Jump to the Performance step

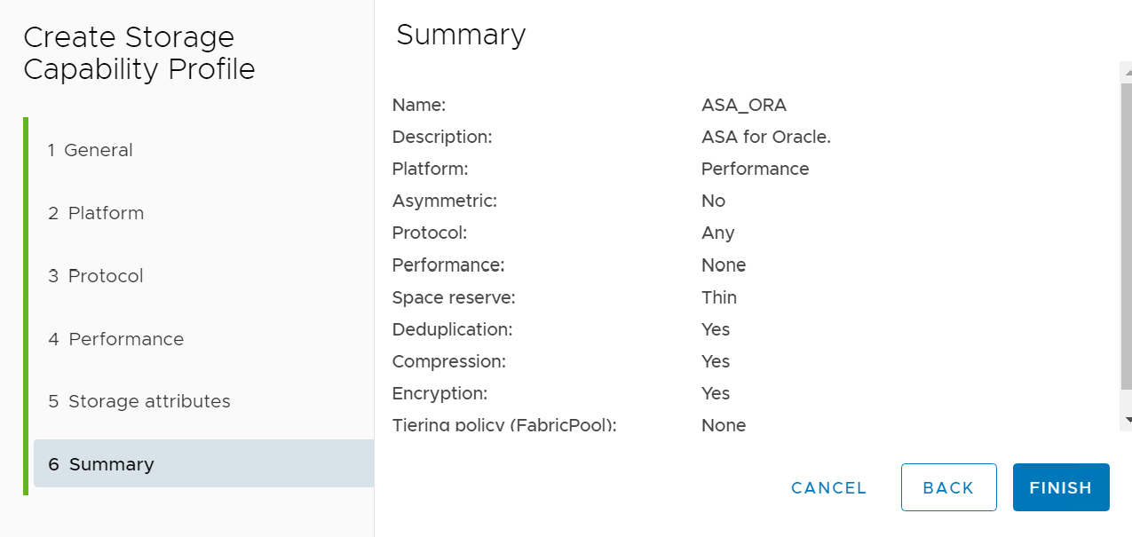click(116, 339)
